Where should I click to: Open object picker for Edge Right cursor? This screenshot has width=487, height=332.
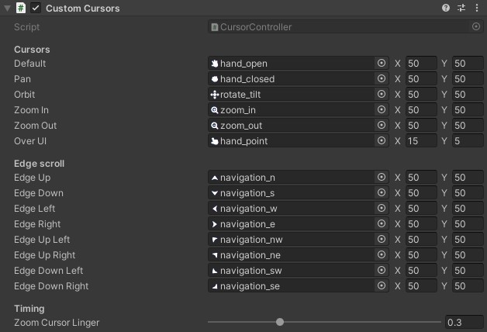tap(382, 223)
